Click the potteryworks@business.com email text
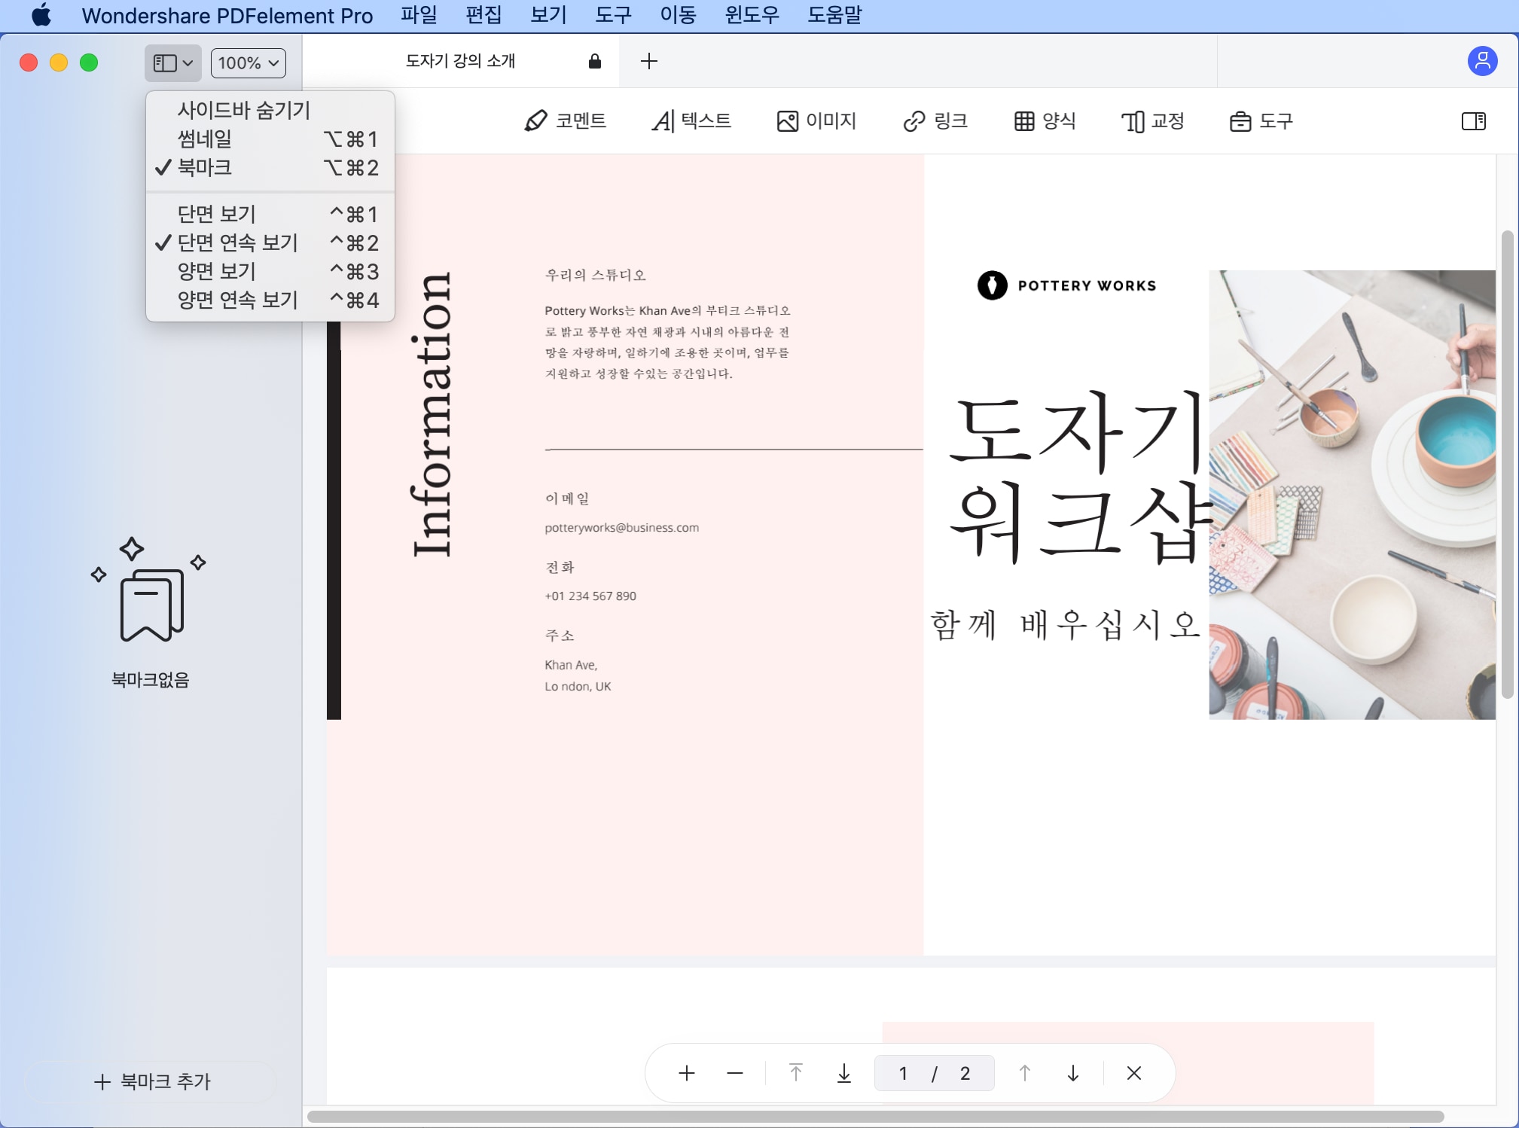 [621, 528]
